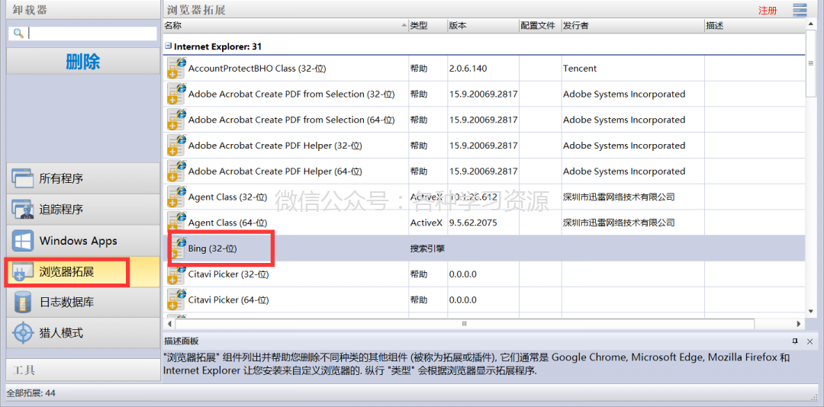
Task: Click the Adobe Create PDF Helper (64-位) icon
Action: [x=176, y=171]
